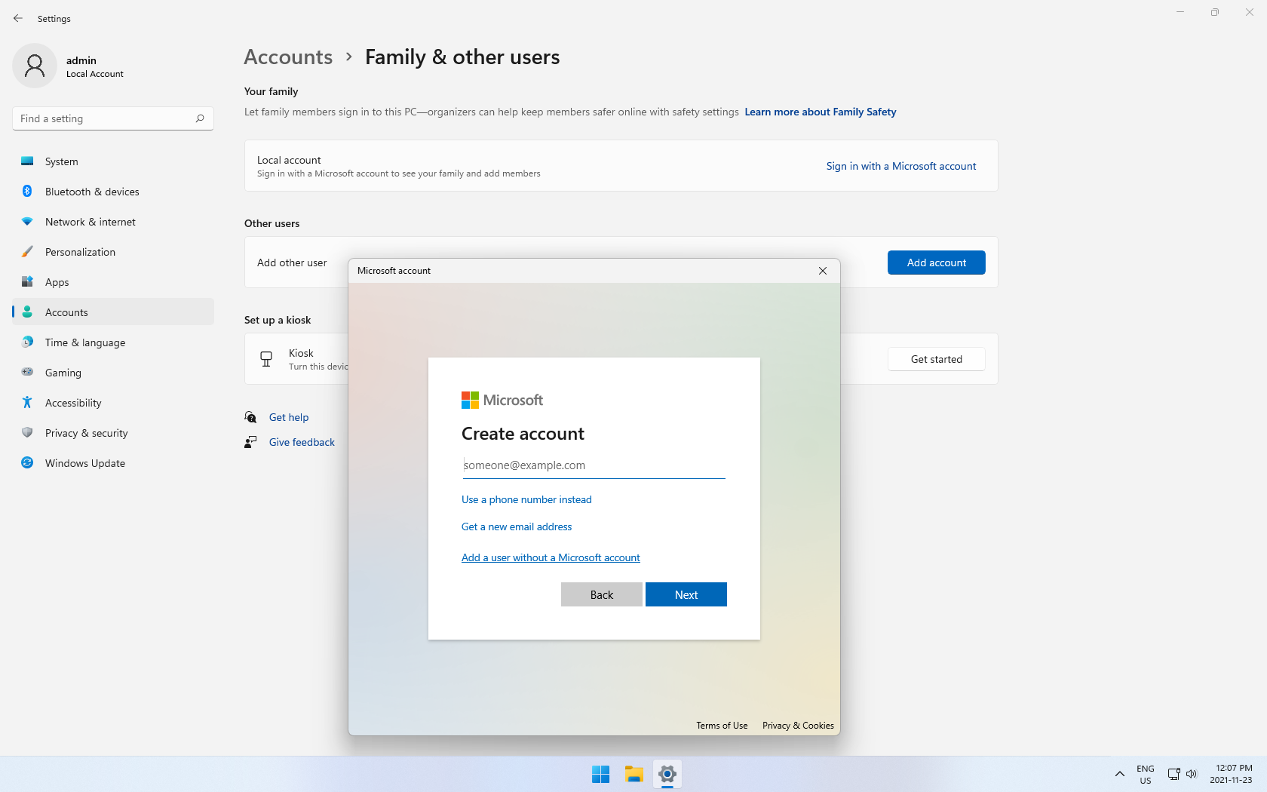Click the Windows Start button
The height and width of the screenshot is (792, 1267).
[x=600, y=774]
